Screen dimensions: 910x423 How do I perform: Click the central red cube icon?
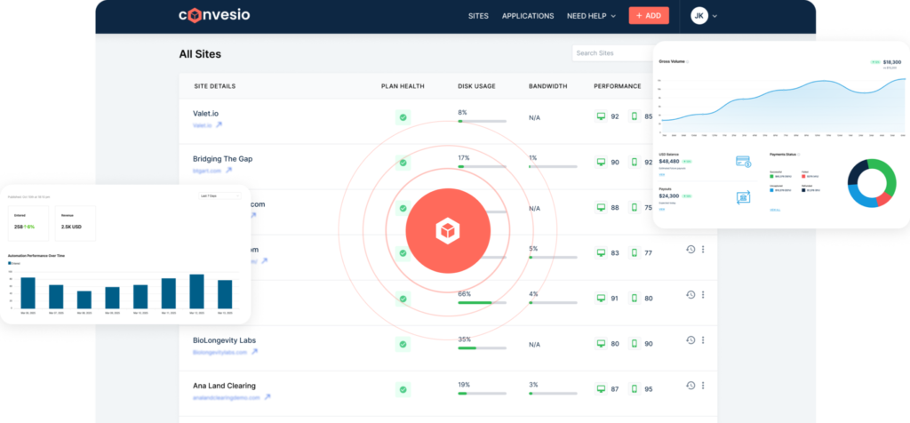447,231
